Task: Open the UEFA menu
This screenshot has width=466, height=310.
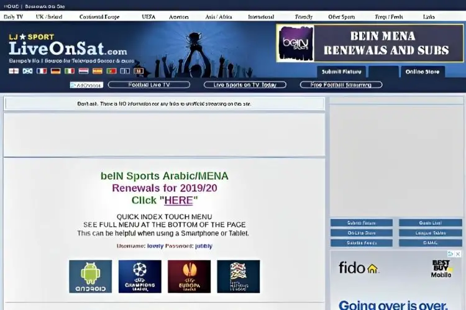Action: (148, 17)
